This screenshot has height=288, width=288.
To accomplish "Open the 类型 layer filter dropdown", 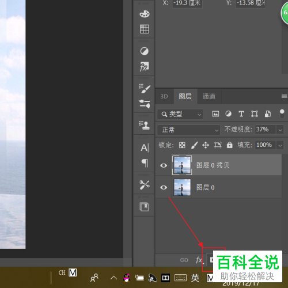I will [x=180, y=115].
